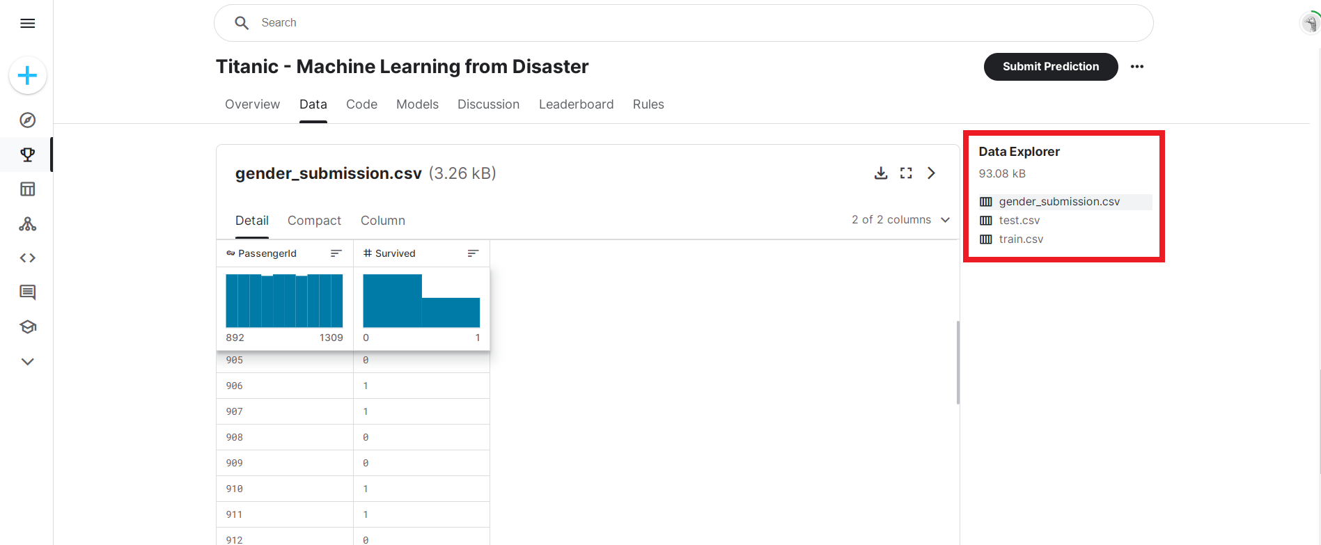Open the 2 of 2 columns dropdown
Screen dimensions: 1321x545
pyautogui.click(x=900, y=220)
